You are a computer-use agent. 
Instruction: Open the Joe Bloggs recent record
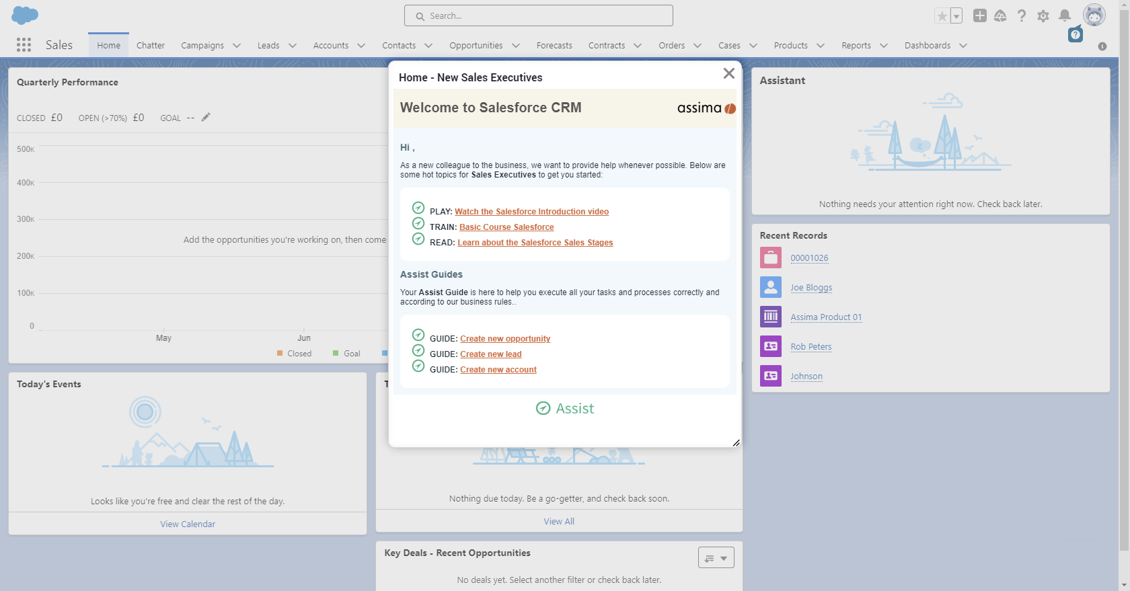pos(811,288)
